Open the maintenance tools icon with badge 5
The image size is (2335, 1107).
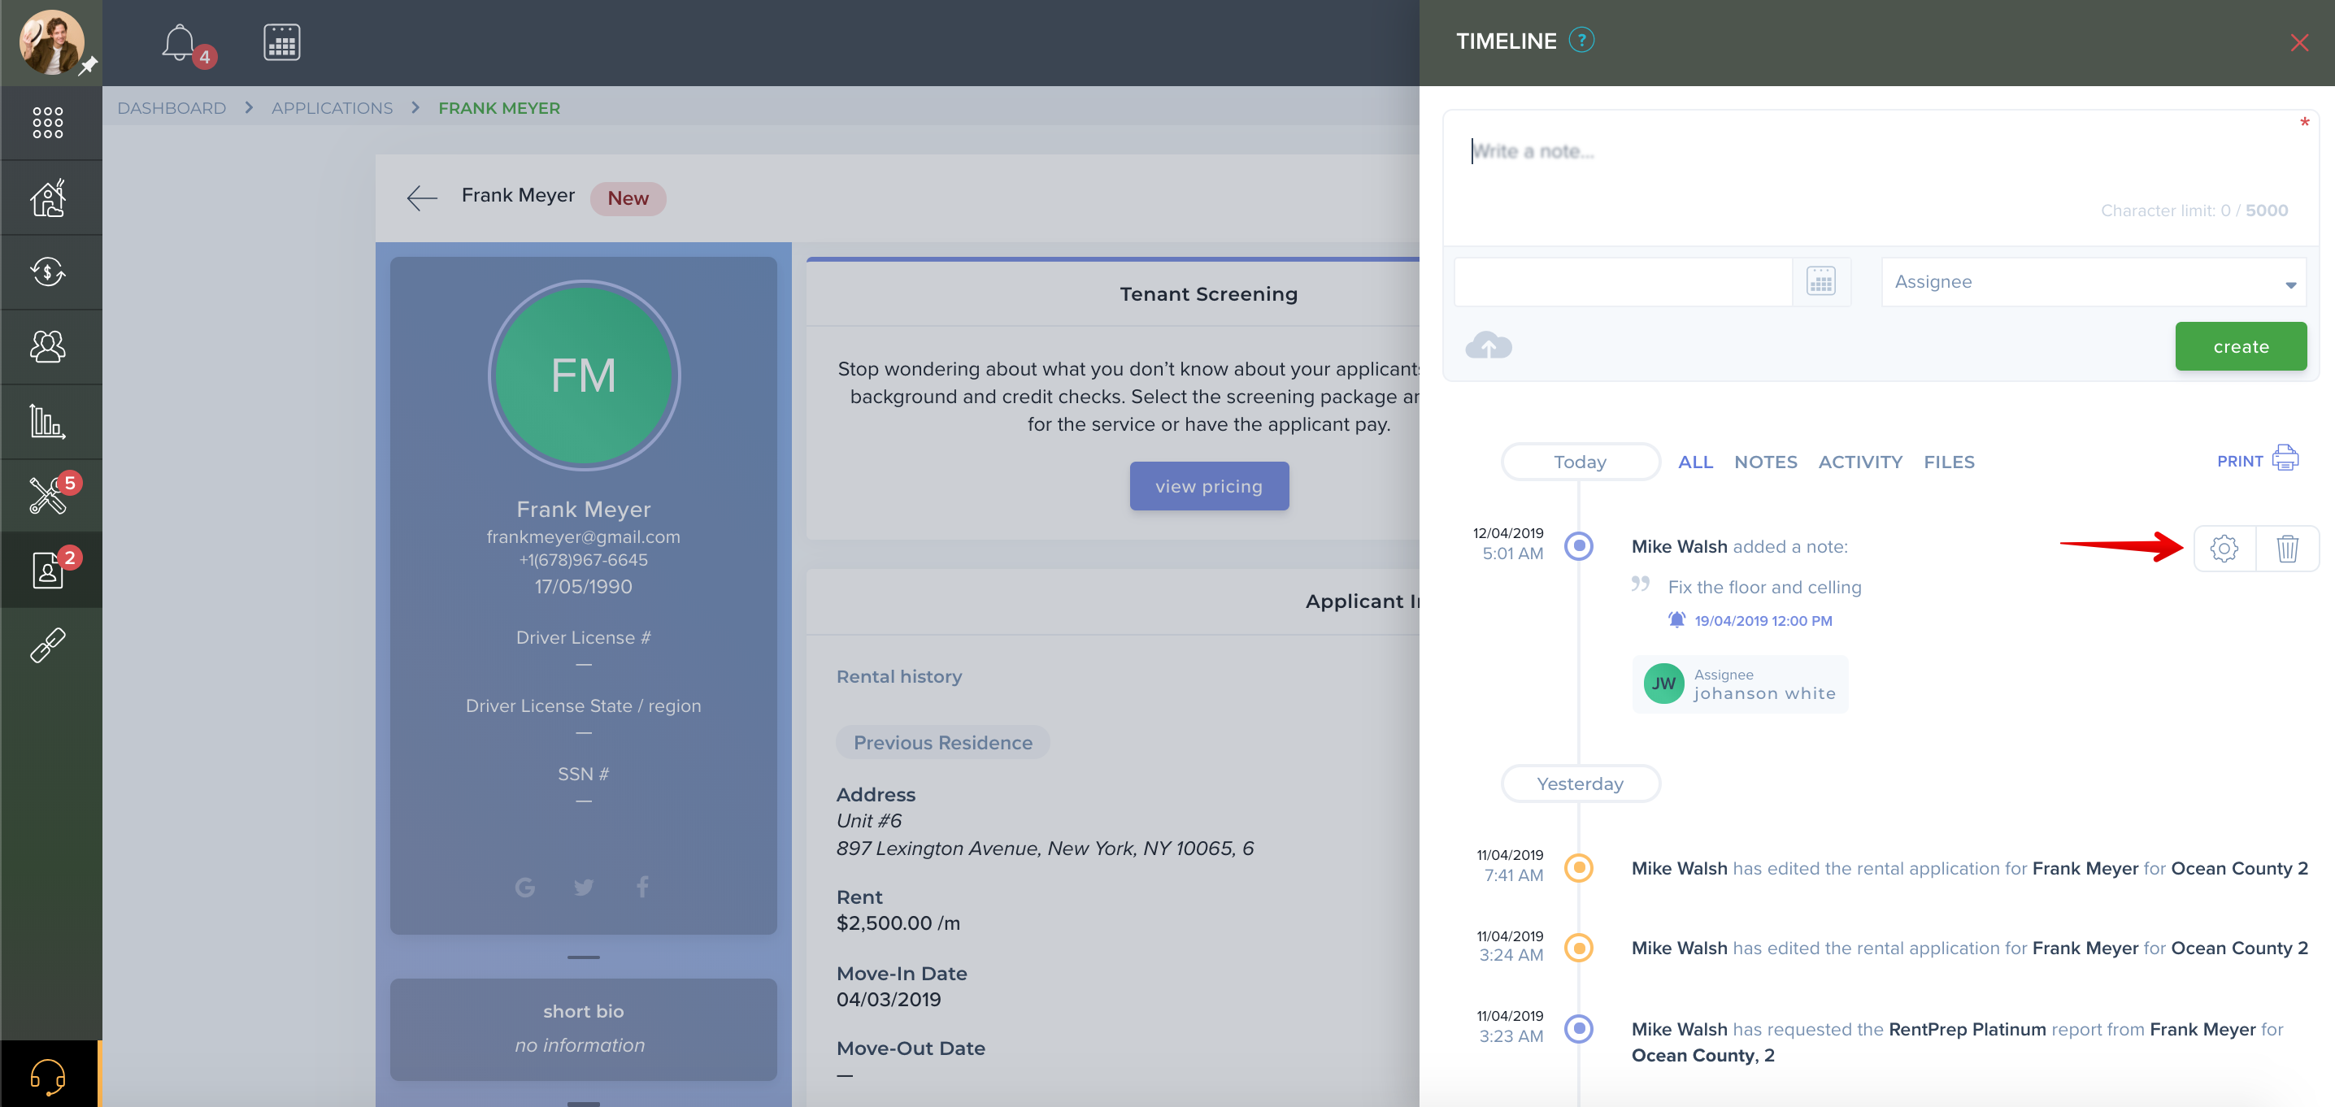[x=48, y=495]
